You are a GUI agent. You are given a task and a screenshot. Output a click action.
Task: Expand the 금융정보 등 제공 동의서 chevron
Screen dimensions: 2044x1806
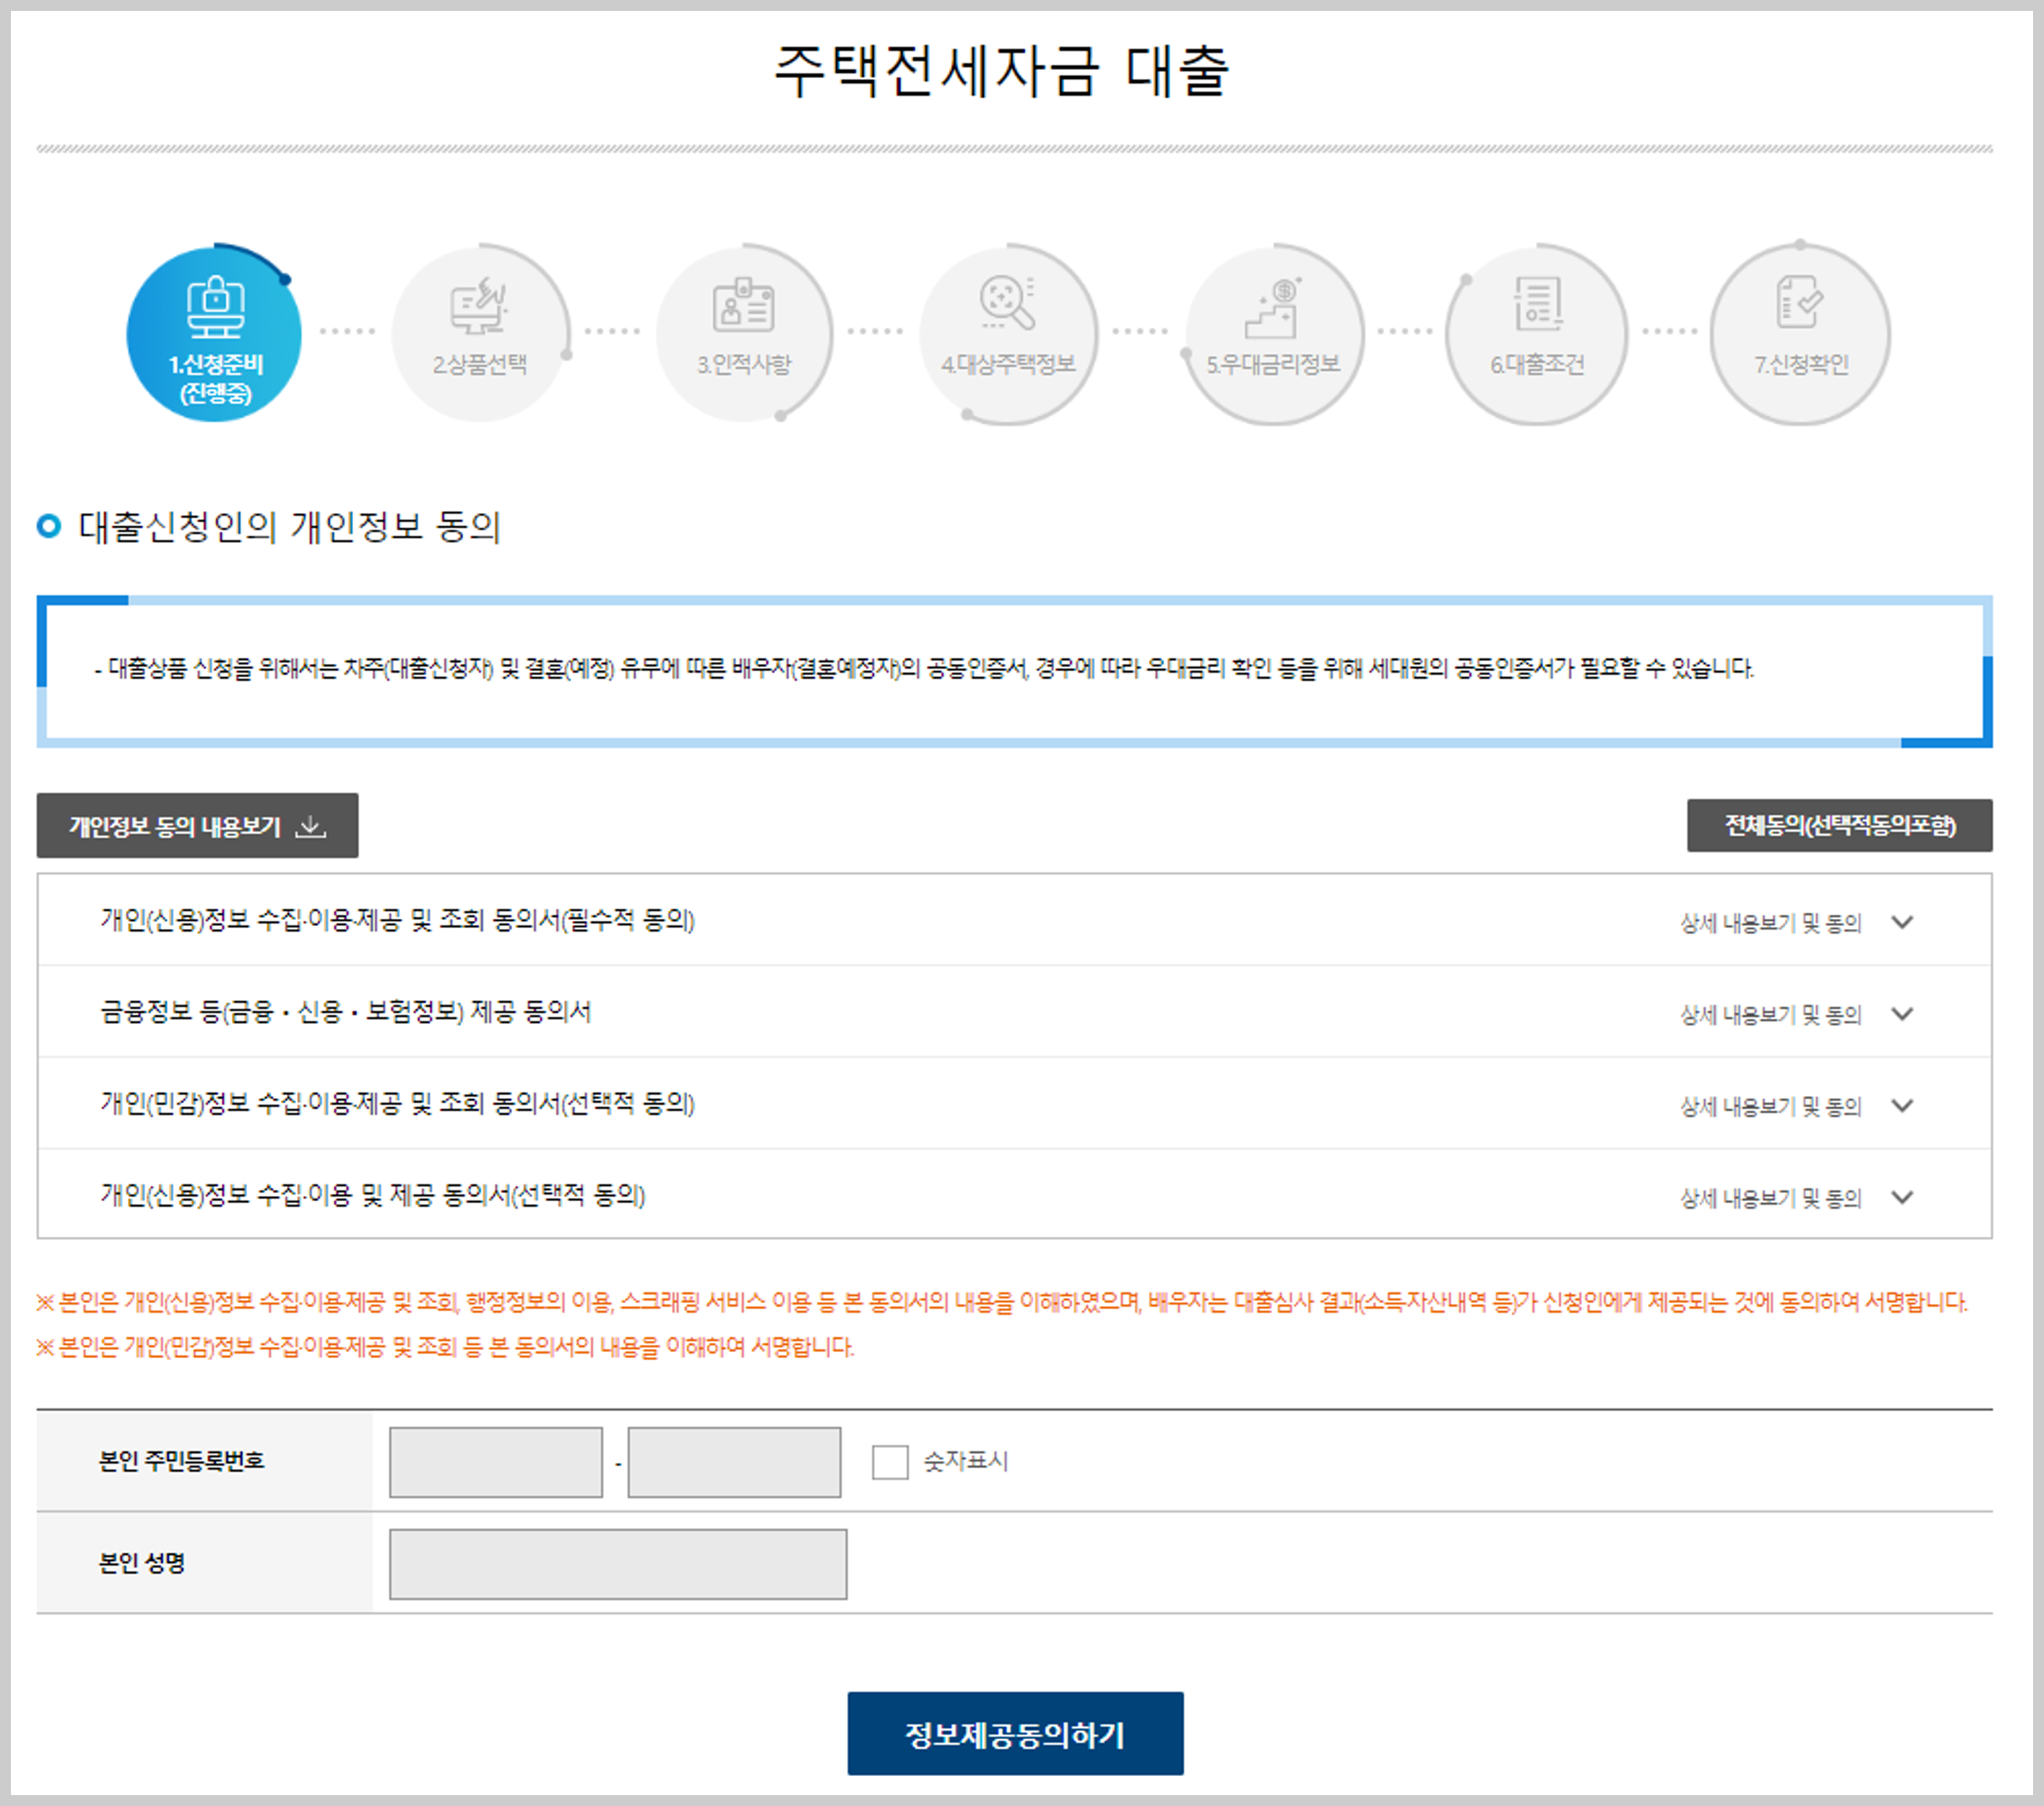click(x=1902, y=1014)
